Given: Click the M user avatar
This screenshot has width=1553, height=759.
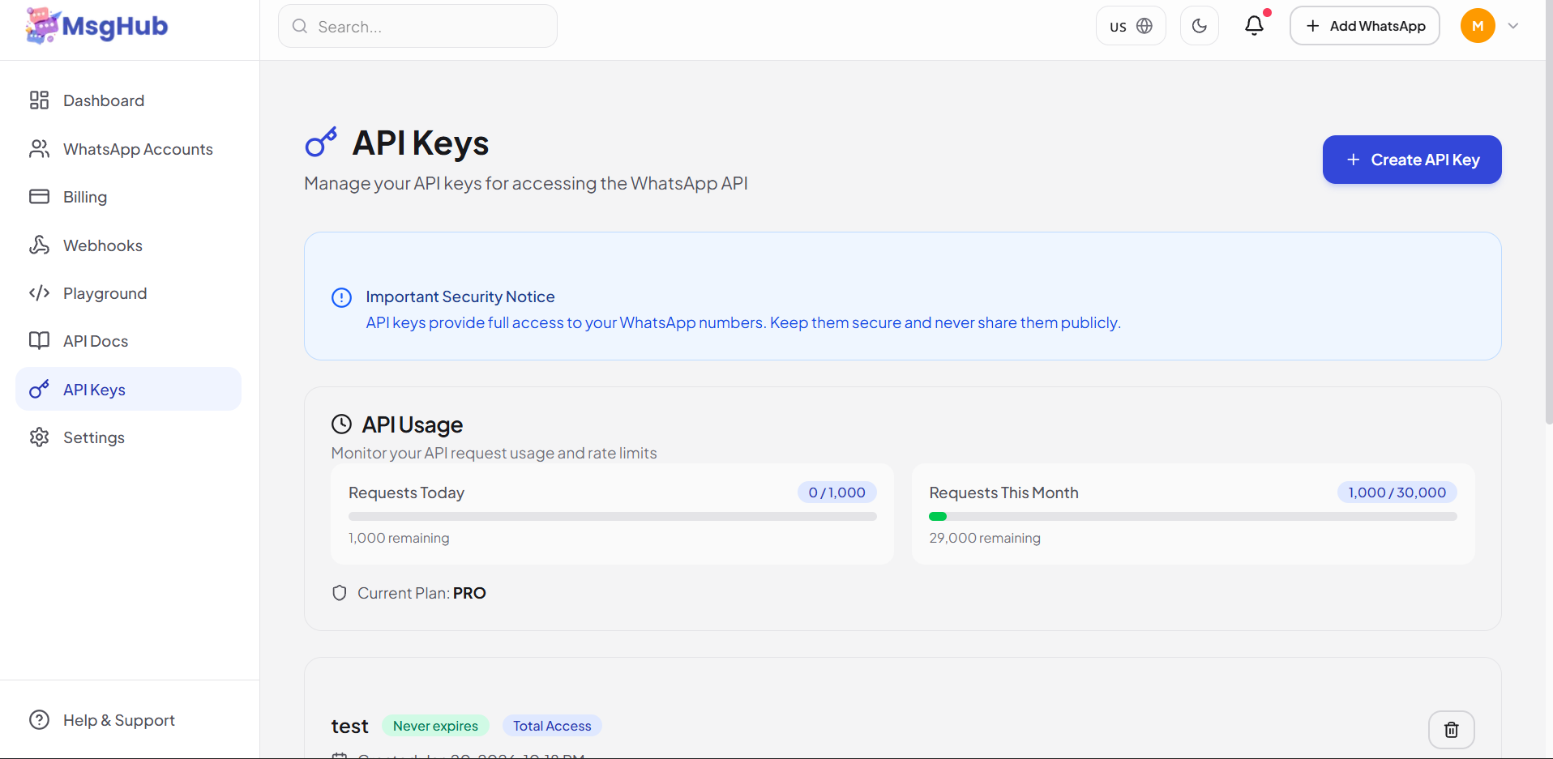Looking at the screenshot, I should point(1478,26).
